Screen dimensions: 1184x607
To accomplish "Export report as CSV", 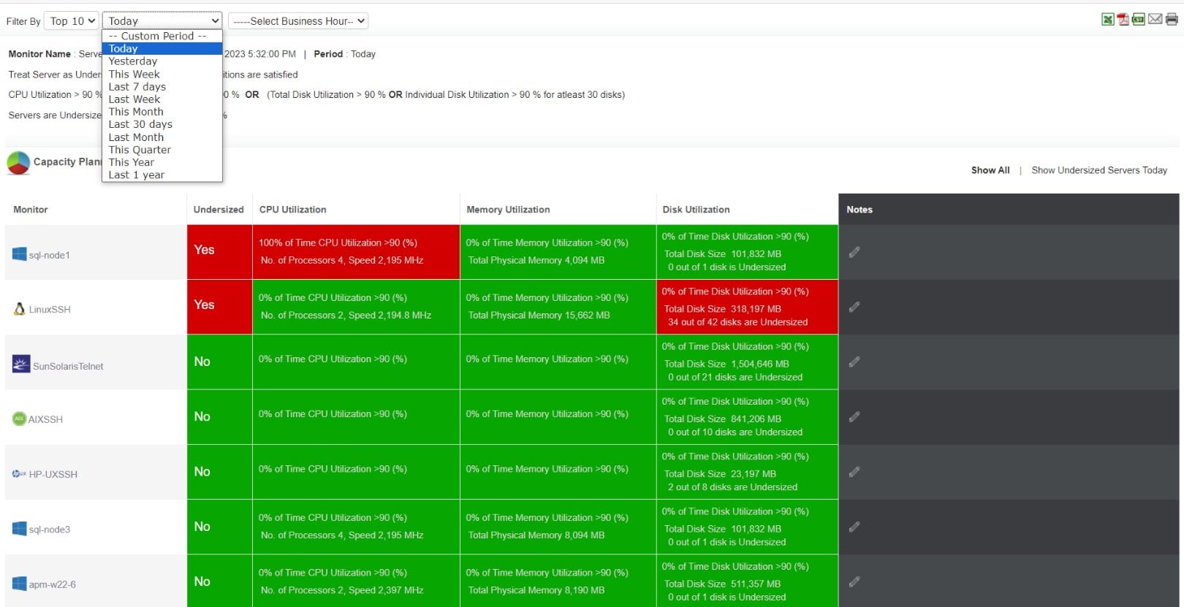I will [x=1139, y=20].
